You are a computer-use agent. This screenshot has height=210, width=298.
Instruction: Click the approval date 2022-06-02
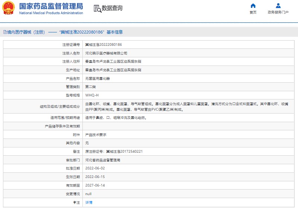tap(95, 168)
